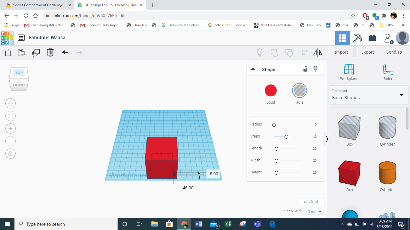Choose the Solid red color swatch
Screen dimensions: 410x230
tap(271, 90)
